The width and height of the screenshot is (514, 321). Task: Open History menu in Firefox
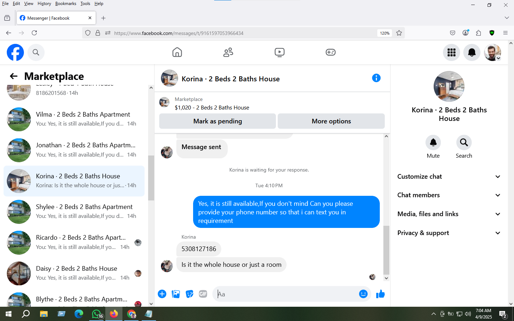point(44,4)
